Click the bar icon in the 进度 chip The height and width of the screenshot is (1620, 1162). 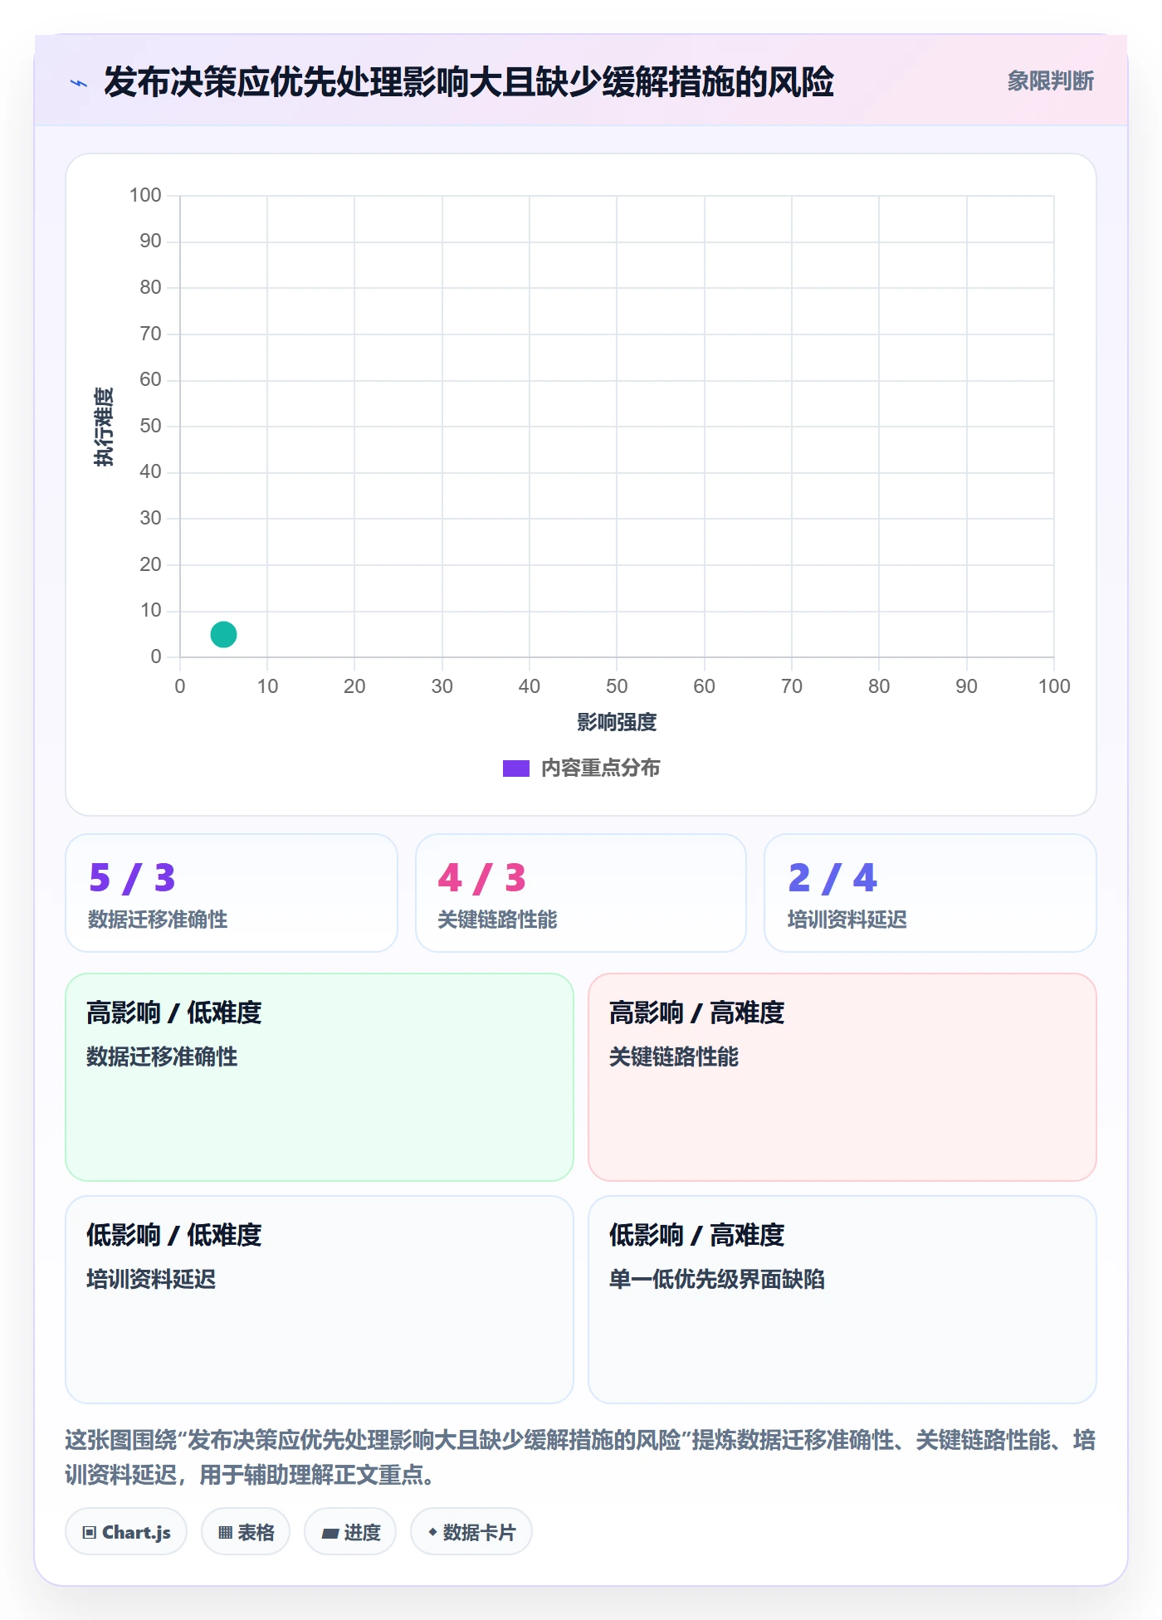pyautogui.click(x=330, y=1534)
